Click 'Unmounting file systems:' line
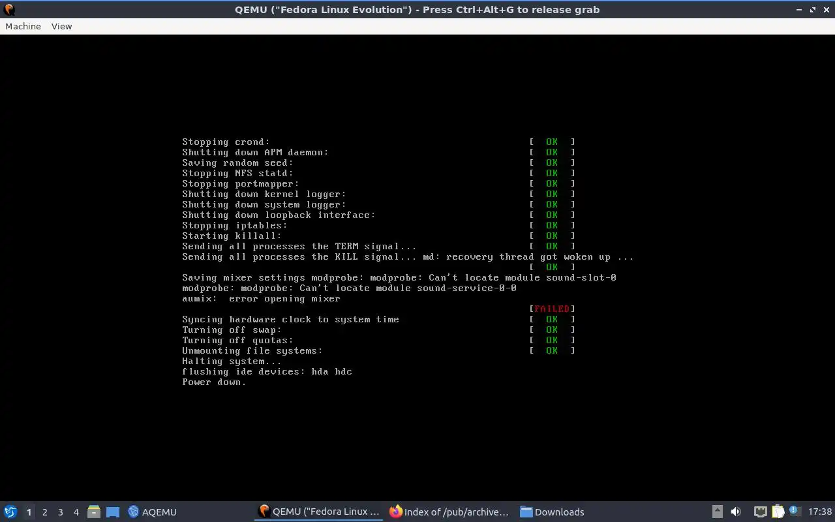This screenshot has height=522, width=835. [252, 350]
